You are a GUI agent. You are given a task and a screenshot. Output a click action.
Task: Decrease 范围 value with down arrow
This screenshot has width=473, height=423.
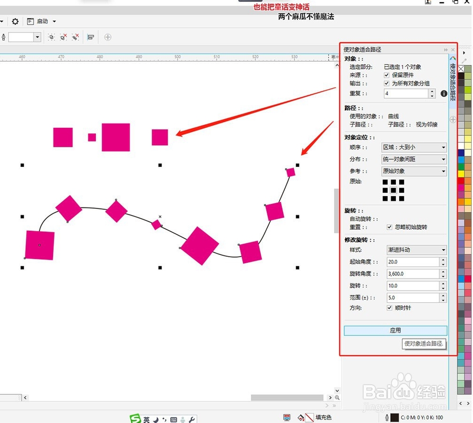443,300
